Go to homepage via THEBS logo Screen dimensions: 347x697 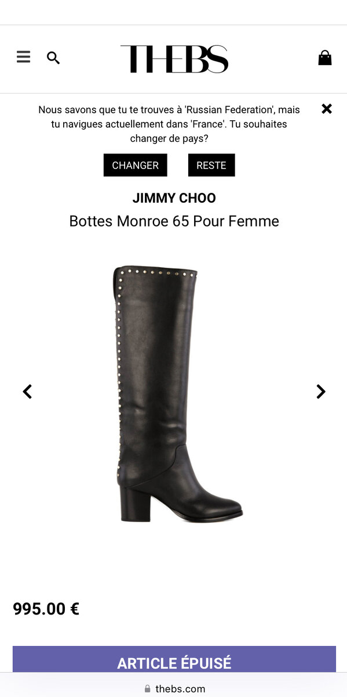coord(174,59)
